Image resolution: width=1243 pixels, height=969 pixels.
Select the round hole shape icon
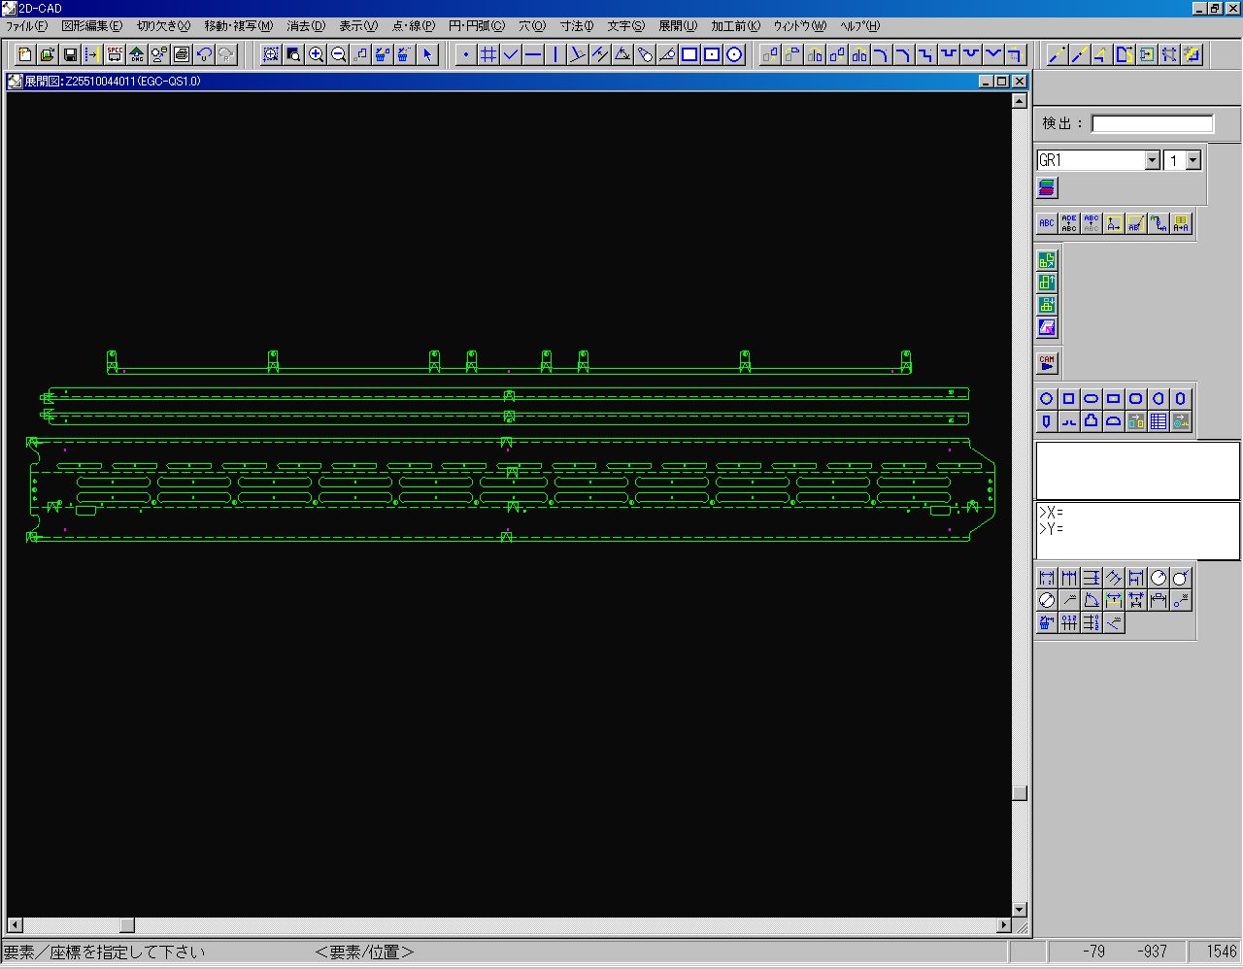pos(1047,398)
